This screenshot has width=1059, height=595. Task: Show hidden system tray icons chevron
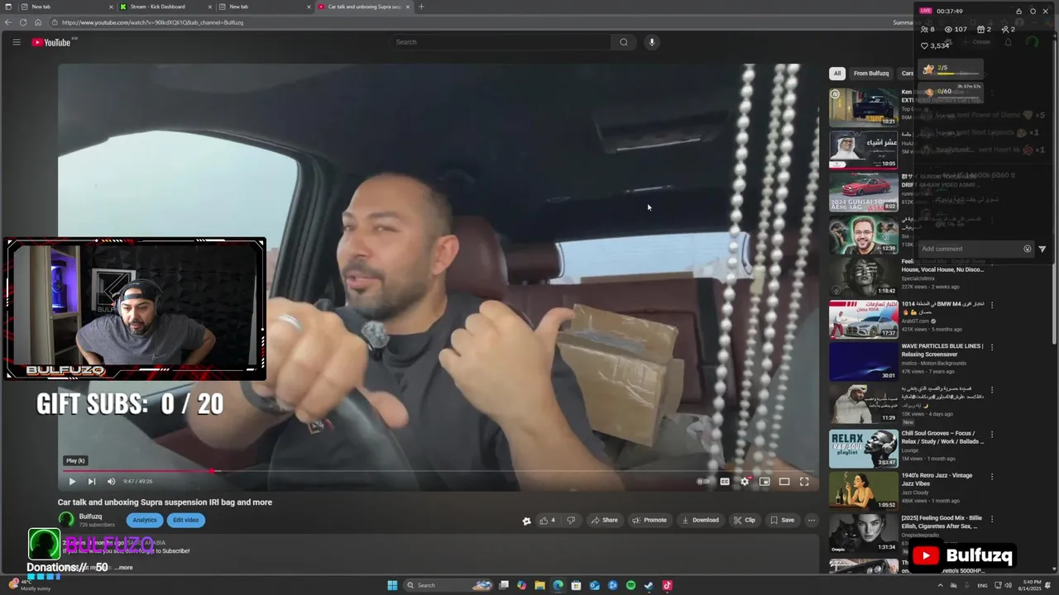[940, 585]
